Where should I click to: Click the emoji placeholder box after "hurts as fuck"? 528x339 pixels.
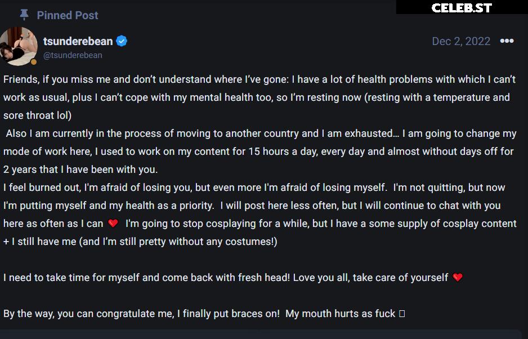tap(402, 314)
